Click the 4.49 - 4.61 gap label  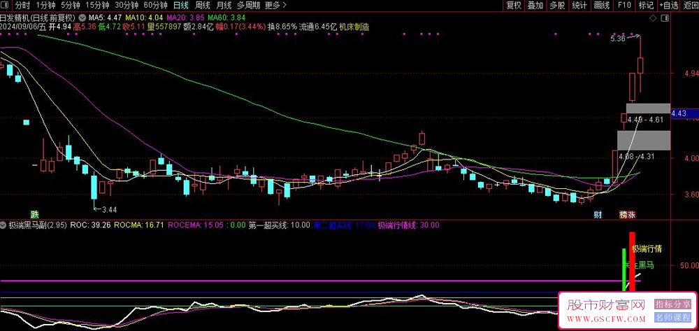[x=645, y=120]
